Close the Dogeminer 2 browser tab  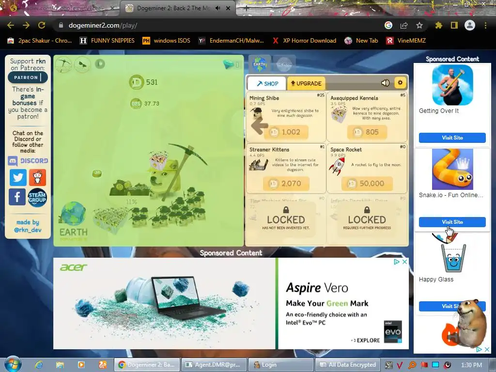(x=228, y=8)
